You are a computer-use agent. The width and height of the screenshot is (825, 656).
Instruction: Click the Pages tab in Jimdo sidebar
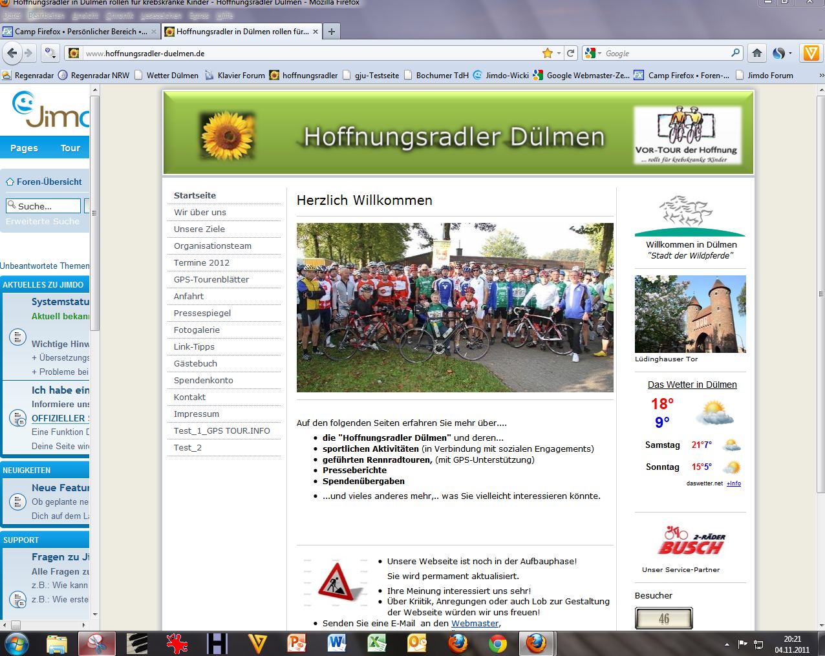point(24,148)
